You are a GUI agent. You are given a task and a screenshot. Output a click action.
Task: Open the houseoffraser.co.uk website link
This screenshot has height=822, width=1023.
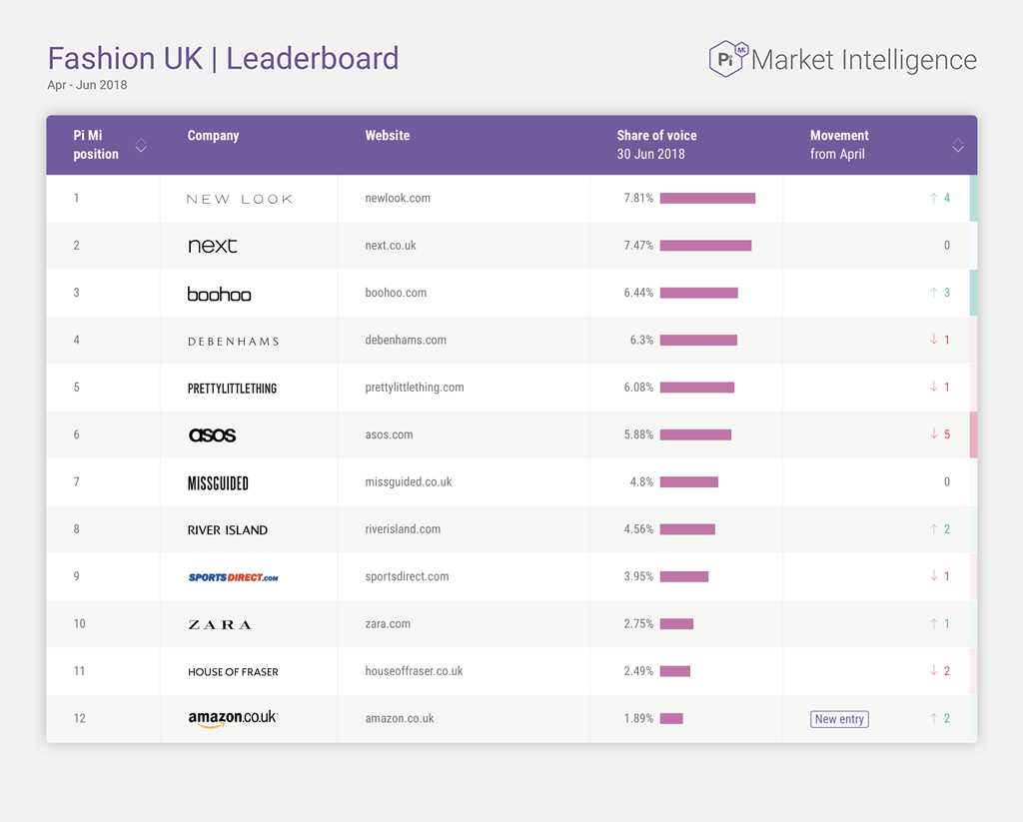[x=415, y=671]
